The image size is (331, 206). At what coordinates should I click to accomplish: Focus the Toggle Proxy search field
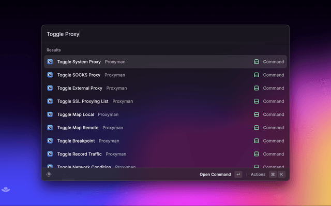[165, 34]
